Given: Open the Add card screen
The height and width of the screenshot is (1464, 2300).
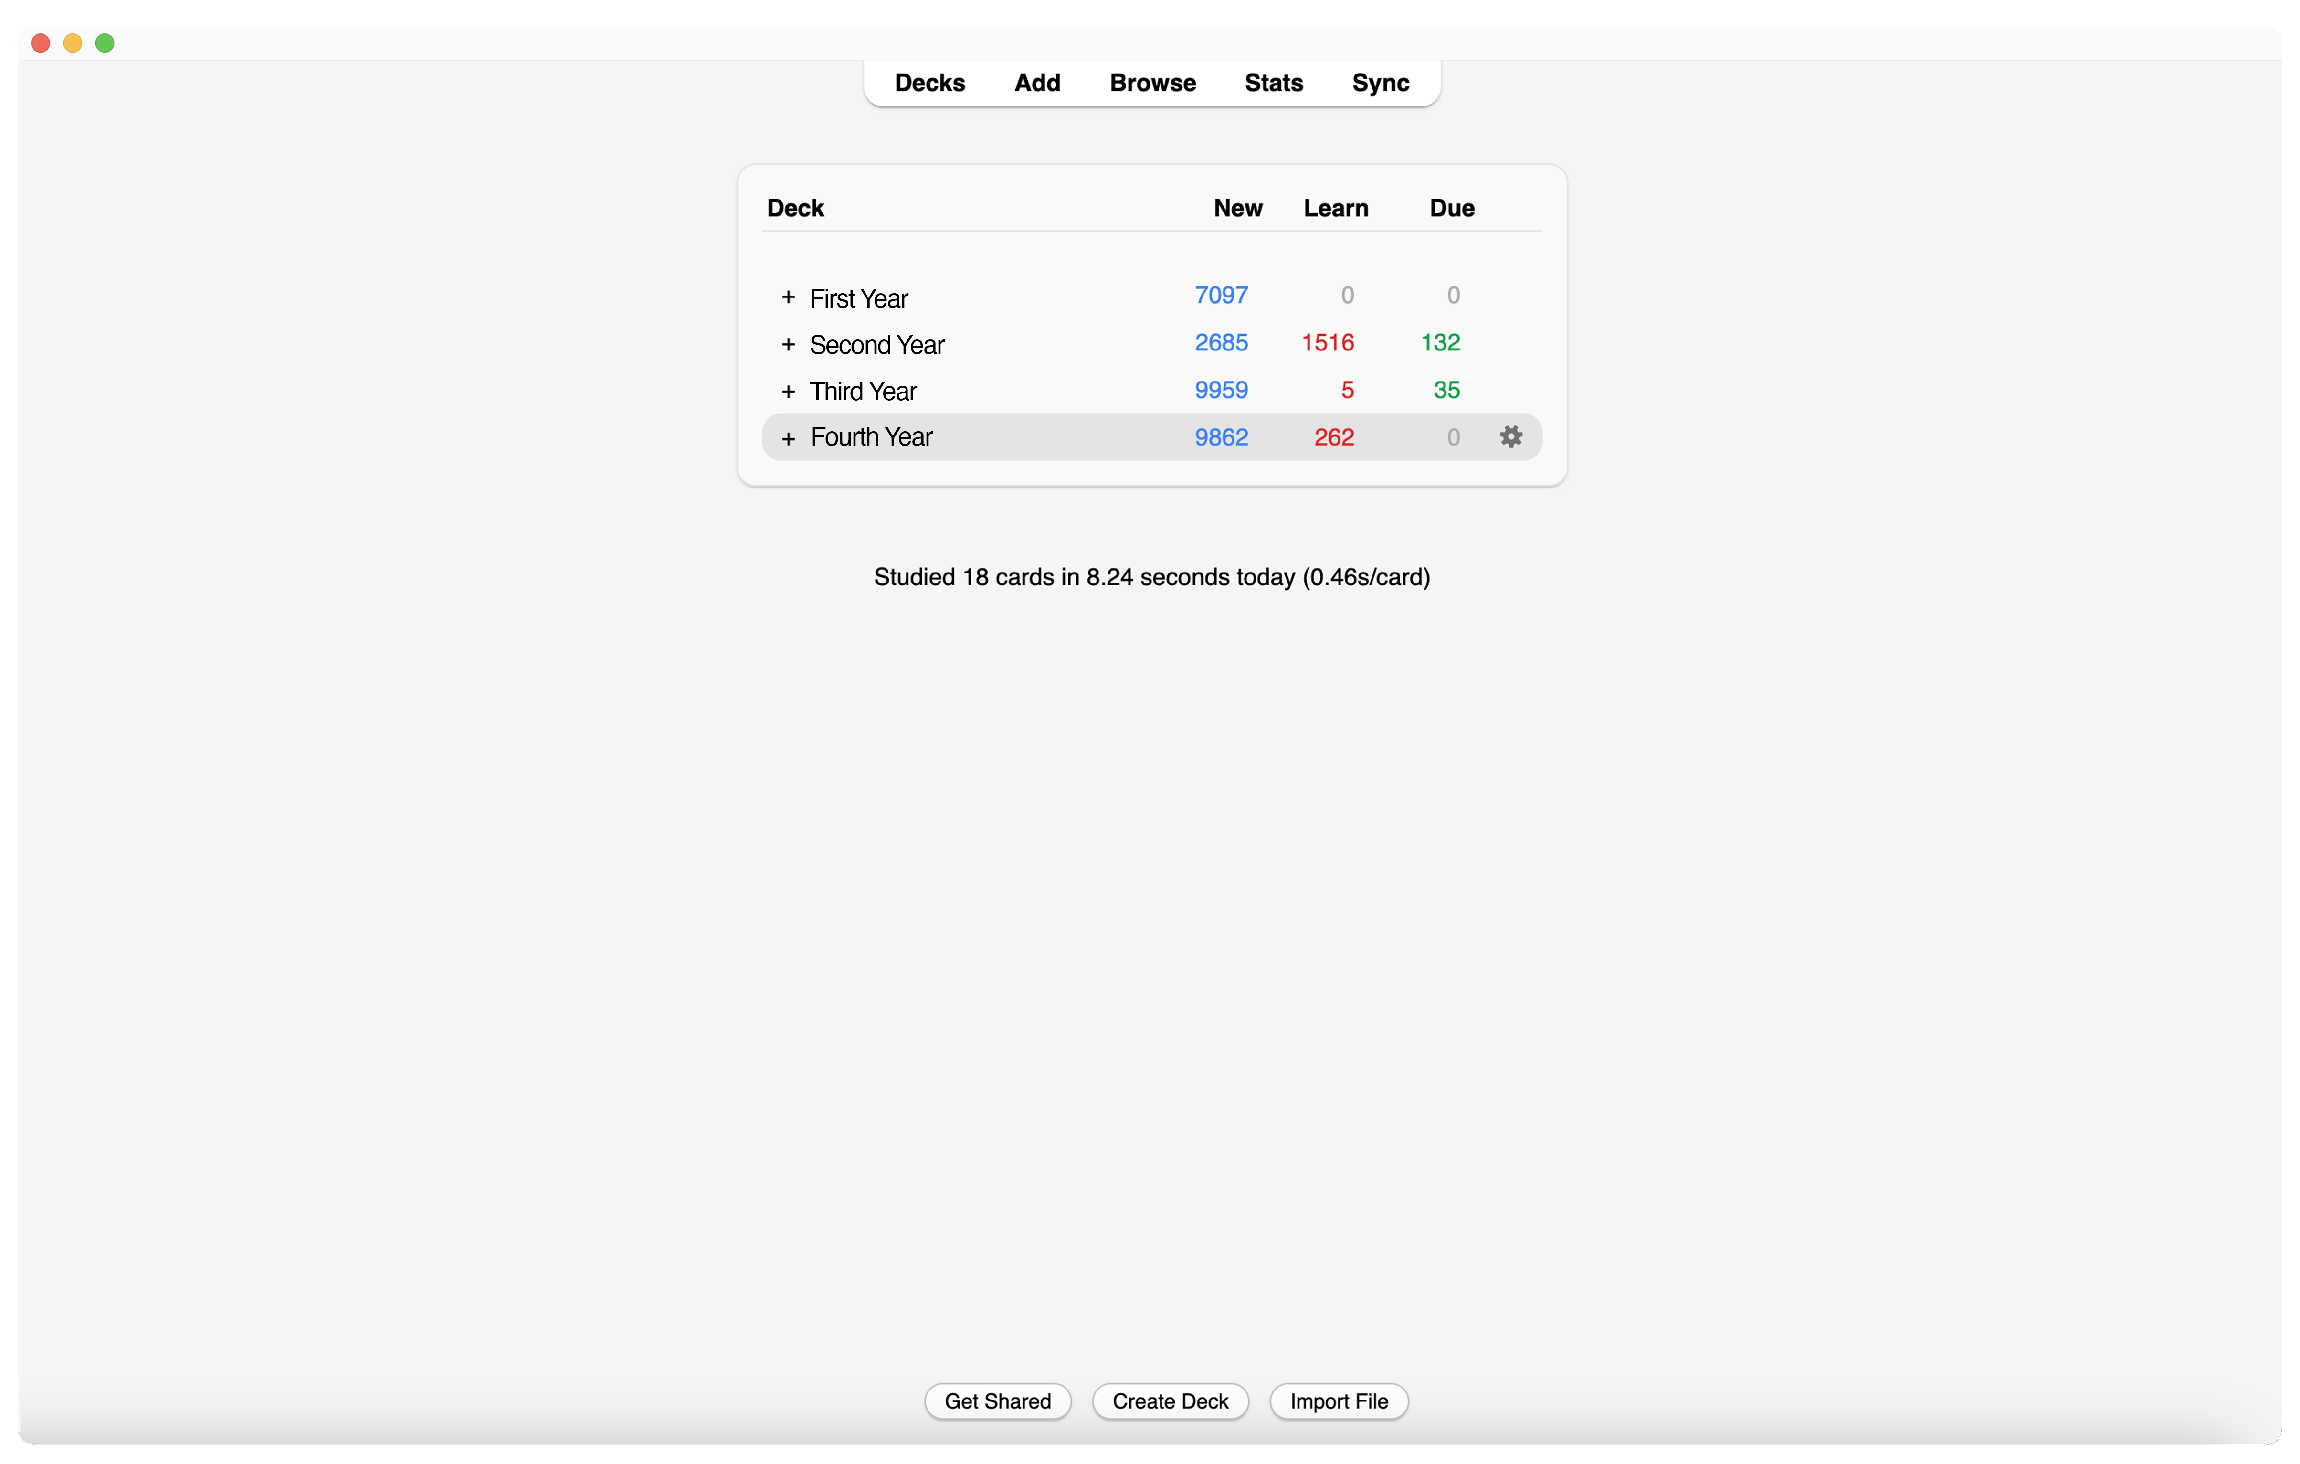Looking at the screenshot, I should [x=1036, y=83].
